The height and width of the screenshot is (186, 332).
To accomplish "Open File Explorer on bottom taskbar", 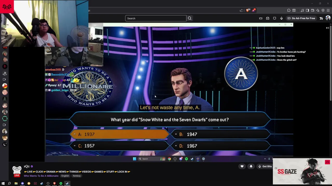I will click(16, 183).
